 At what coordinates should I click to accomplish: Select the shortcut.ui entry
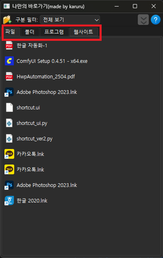coord(28,108)
